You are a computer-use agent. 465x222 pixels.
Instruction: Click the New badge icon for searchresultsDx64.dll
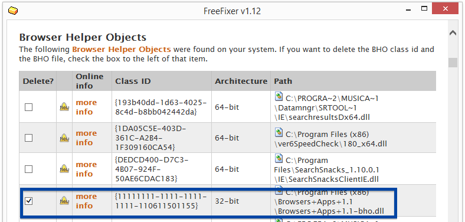[x=64, y=107]
